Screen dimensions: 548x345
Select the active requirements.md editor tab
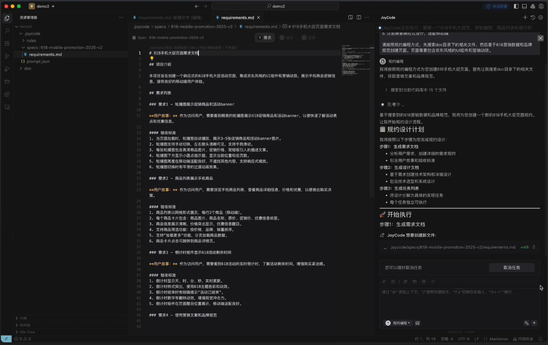(237, 17)
